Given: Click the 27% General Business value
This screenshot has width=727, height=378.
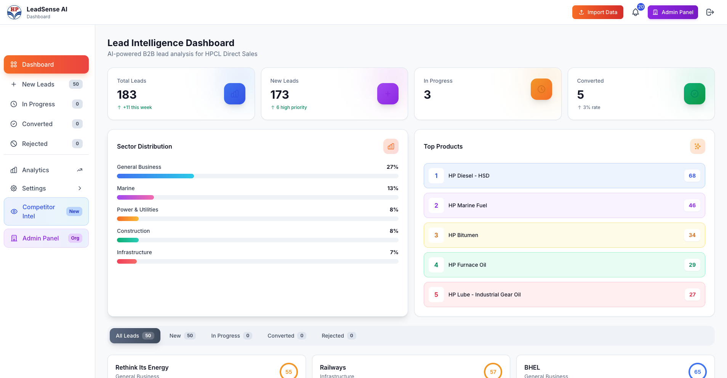Looking at the screenshot, I should click(x=392, y=167).
